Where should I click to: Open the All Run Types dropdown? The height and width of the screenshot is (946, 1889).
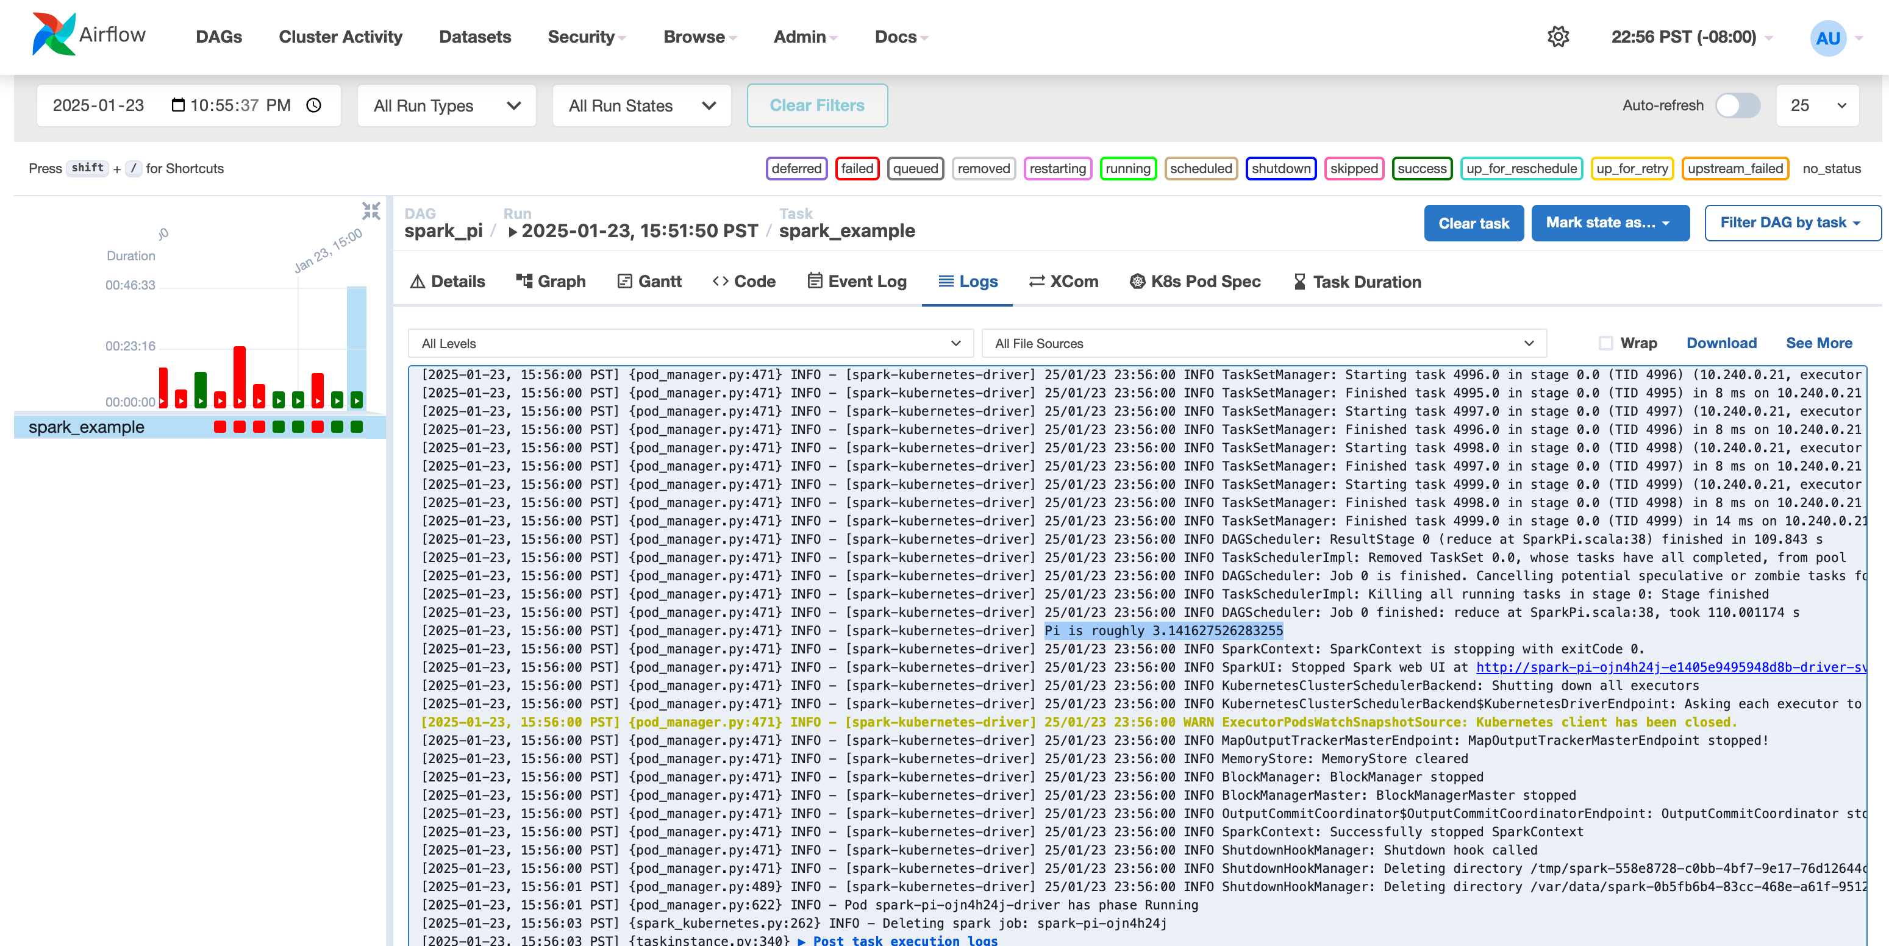click(x=446, y=105)
